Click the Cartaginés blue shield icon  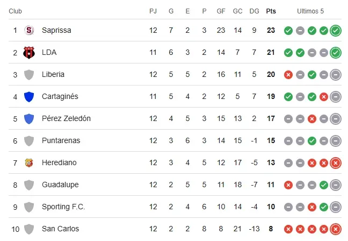coord(29,96)
